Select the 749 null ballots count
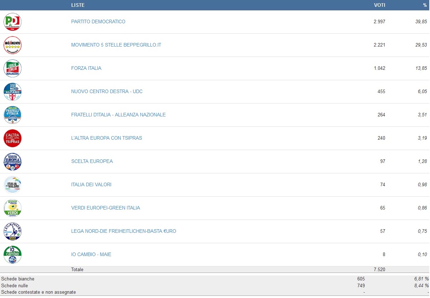The width and height of the screenshot is (430, 298). (x=361, y=285)
